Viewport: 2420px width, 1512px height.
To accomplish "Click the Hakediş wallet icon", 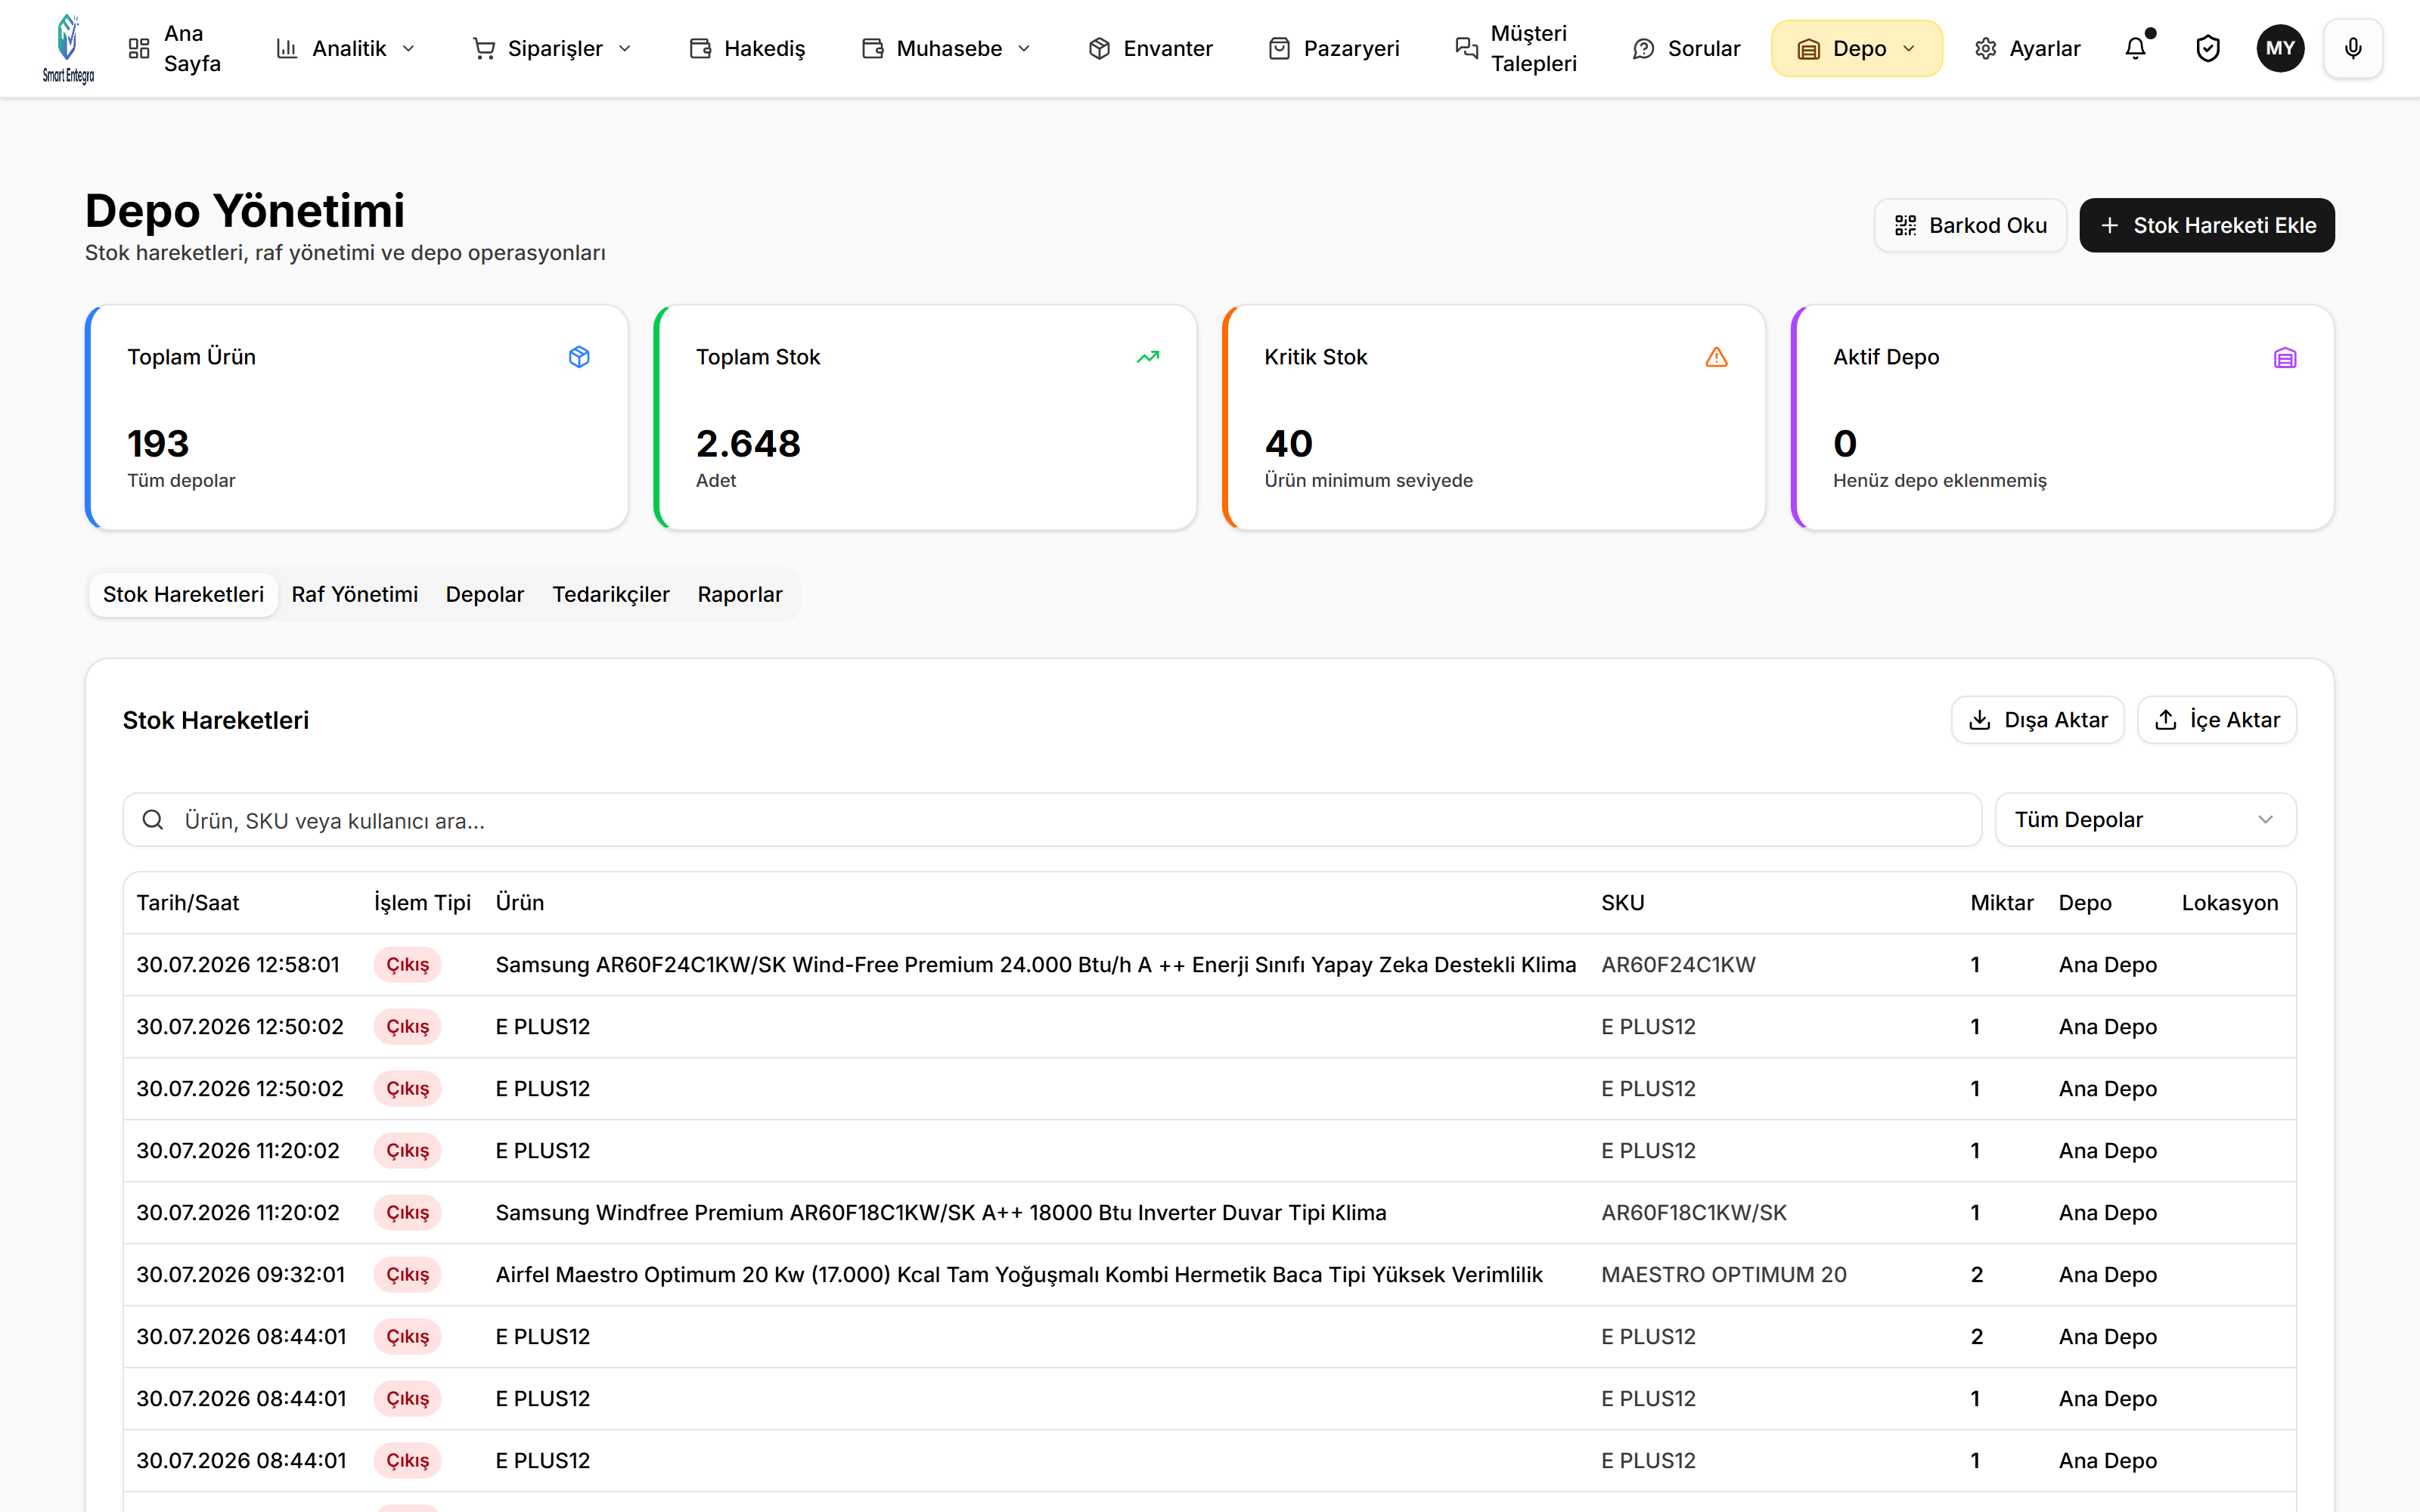I will point(700,48).
